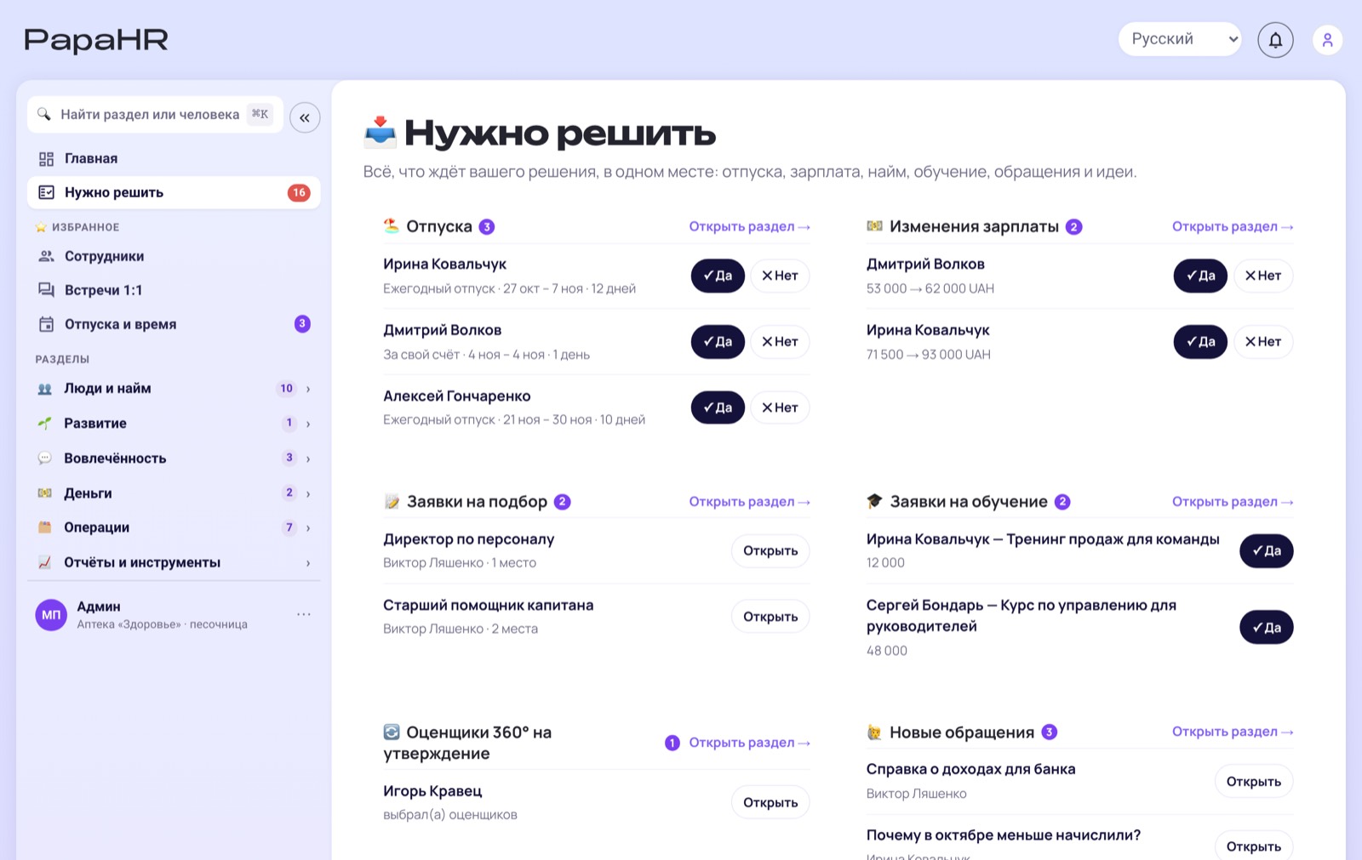
Task: Open Отпуска section link
Action: pos(749,226)
